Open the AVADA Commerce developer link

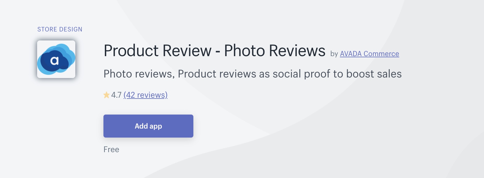(x=369, y=54)
